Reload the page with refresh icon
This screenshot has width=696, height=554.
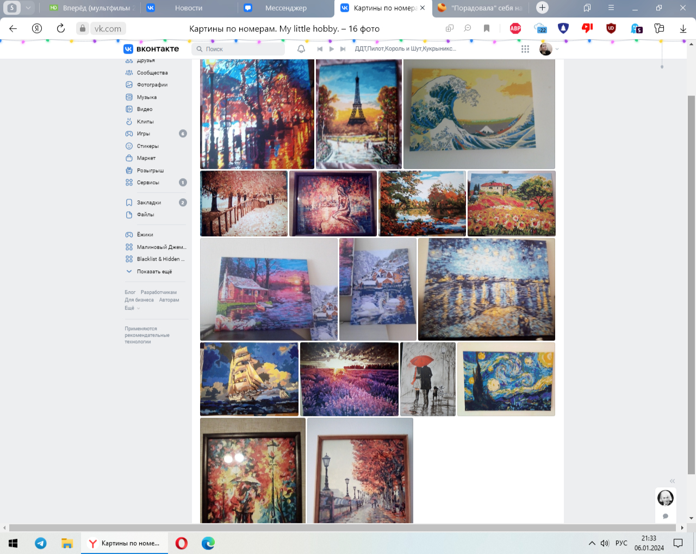(61, 28)
